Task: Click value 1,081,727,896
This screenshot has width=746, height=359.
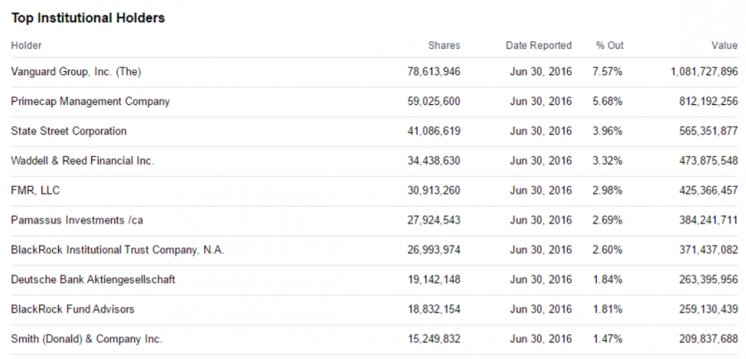Action: [705, 72]
